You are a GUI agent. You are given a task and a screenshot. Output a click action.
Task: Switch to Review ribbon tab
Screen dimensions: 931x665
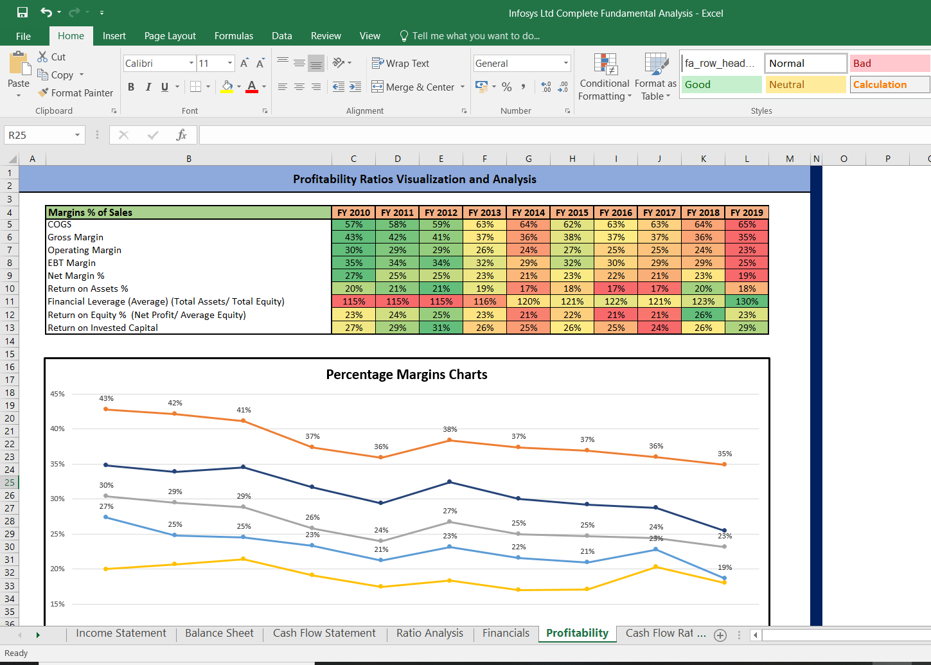(x=326, y=36)
